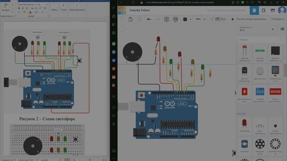Click the paste icon in Tinkercad toolbar

[x=130, y=19]
